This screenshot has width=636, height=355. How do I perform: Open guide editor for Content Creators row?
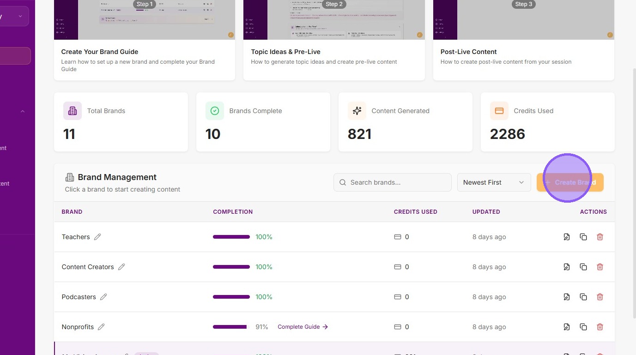tap(566, 267)
